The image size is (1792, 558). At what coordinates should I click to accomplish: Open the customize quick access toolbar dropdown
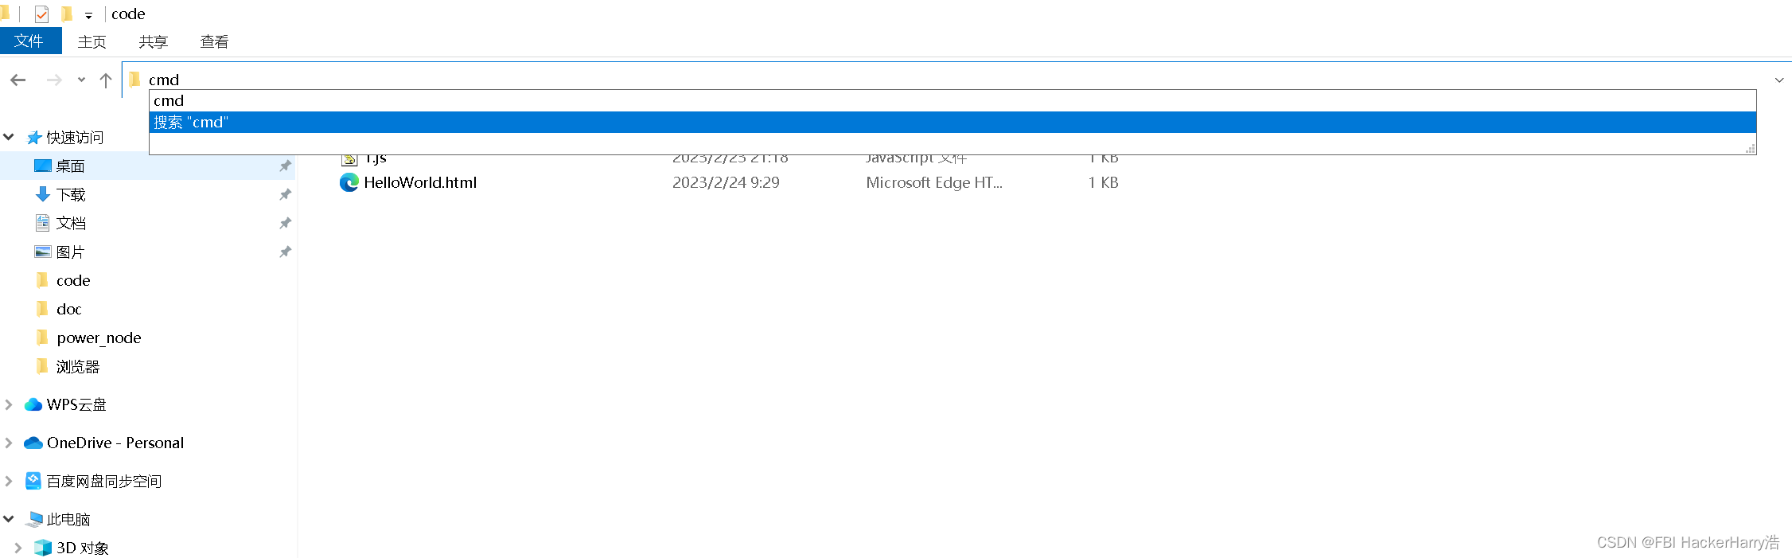click(x=88, y=15)
